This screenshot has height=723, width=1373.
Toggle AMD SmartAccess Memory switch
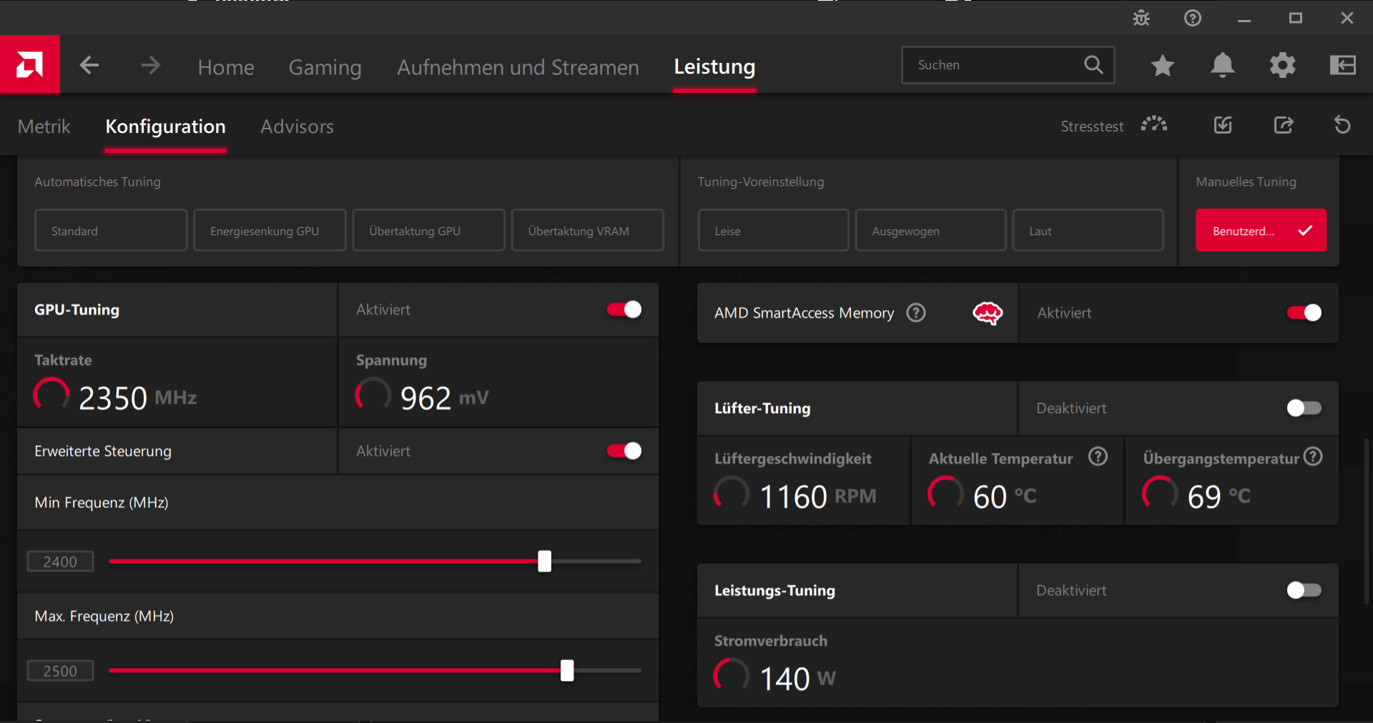[1304, 313]
